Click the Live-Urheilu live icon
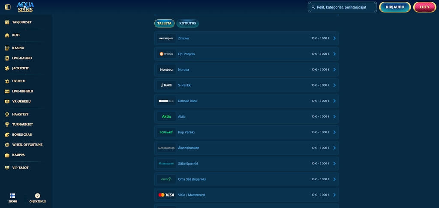 click(7, 91)
